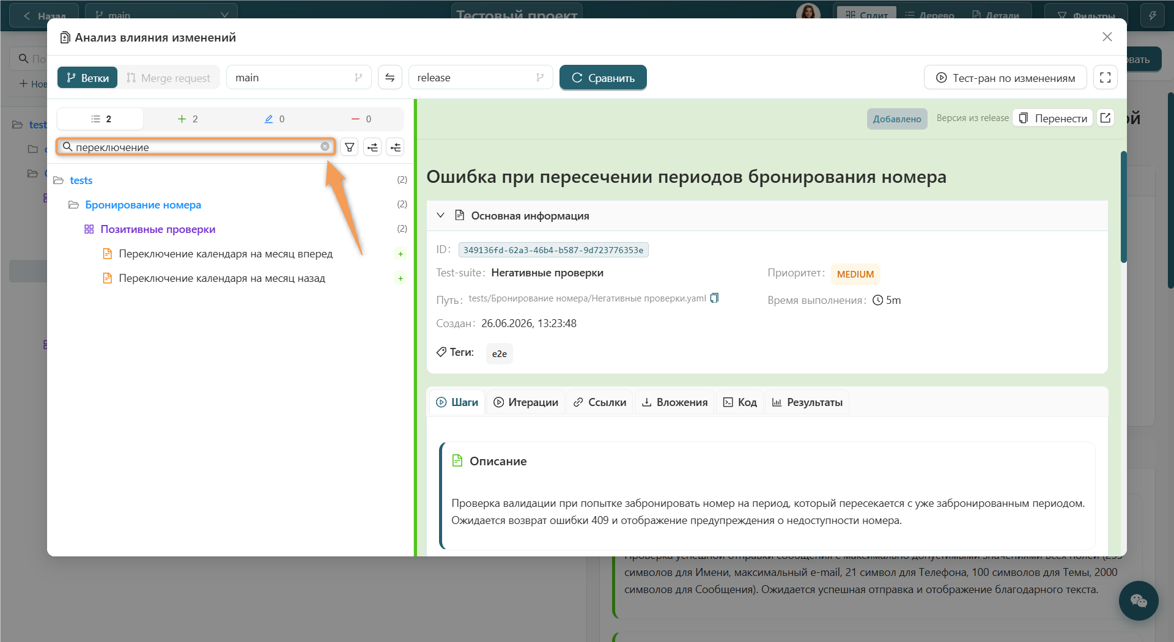1174x642 pixels.
Task: Open the Результаты tab
Action: click(807, 402)
